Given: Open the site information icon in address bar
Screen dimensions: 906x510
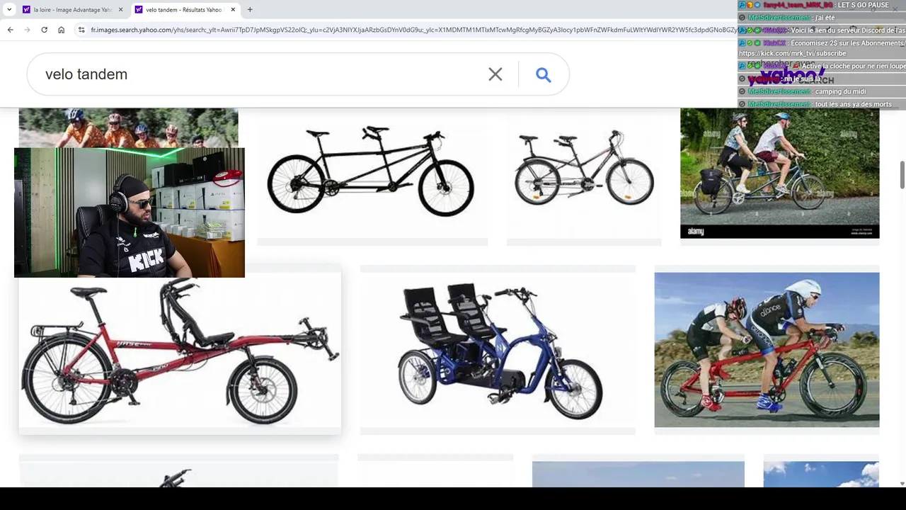Looking at the screenshot, I should [81, 30].
